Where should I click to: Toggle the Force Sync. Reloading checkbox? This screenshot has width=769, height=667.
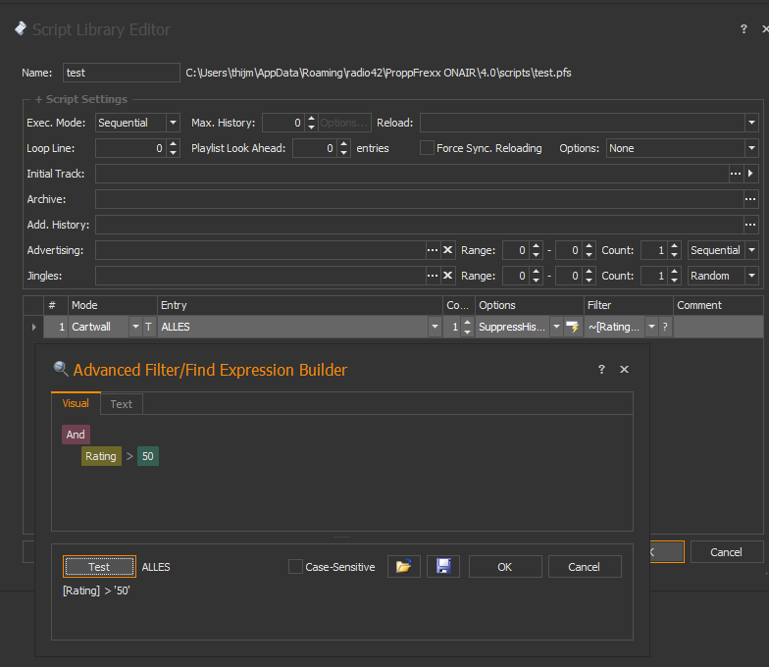click(427, 148)
